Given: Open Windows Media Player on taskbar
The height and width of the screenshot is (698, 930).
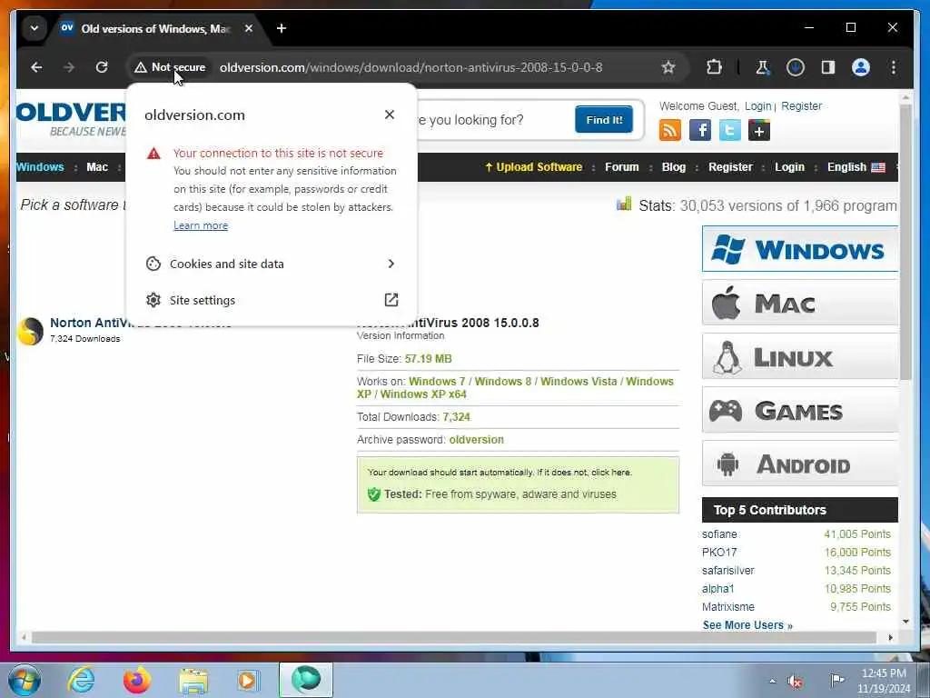Looking at the screenshot, I should pos(247,681).
